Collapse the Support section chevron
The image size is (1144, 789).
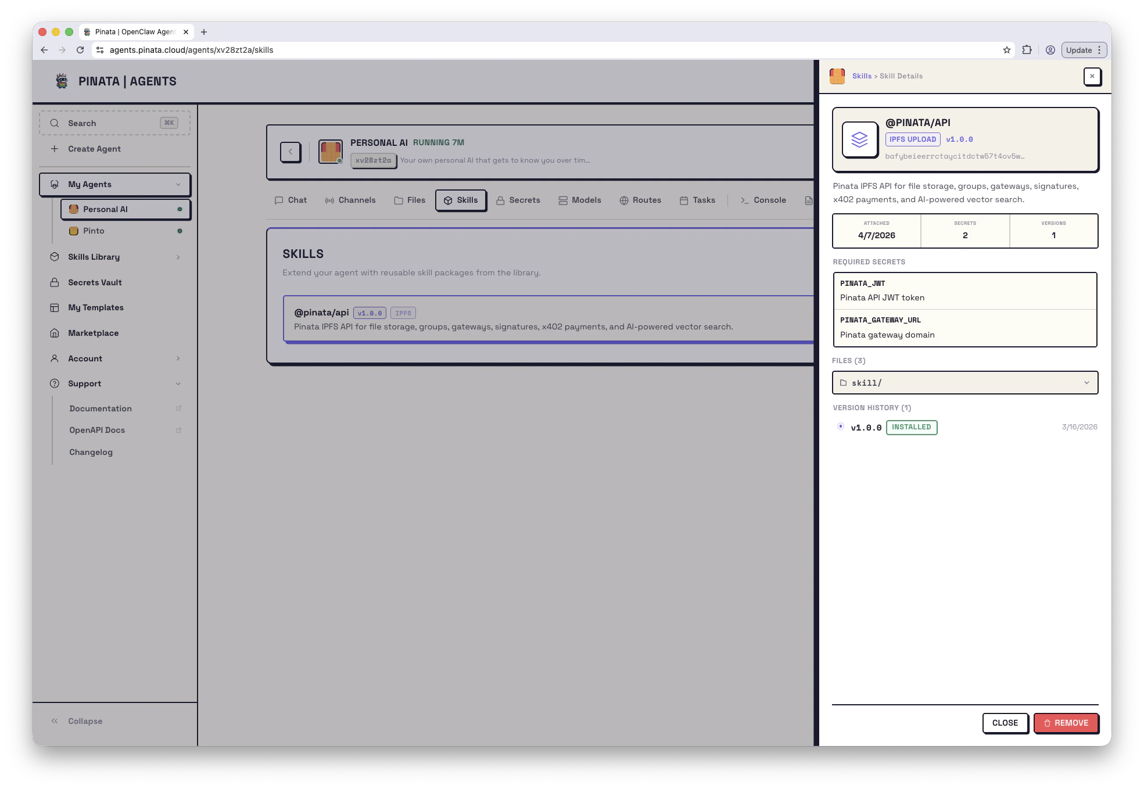(178, 383)
